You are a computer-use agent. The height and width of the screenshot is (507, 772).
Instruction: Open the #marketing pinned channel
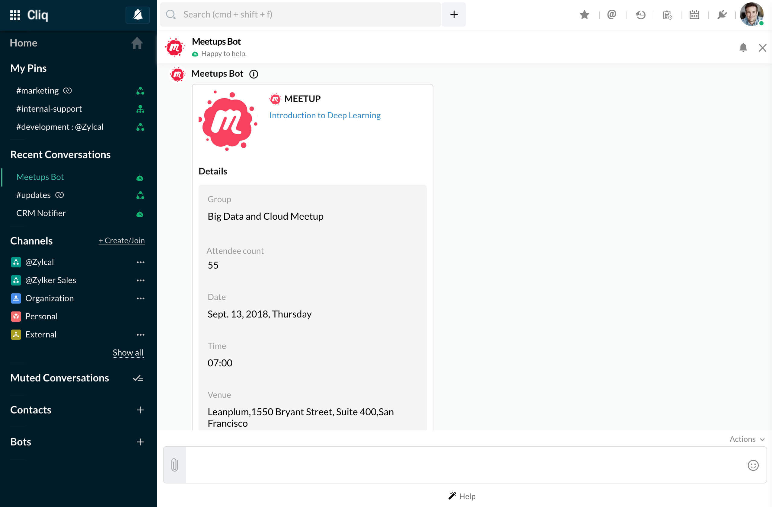pyautogui.click(x=38, y=91)
